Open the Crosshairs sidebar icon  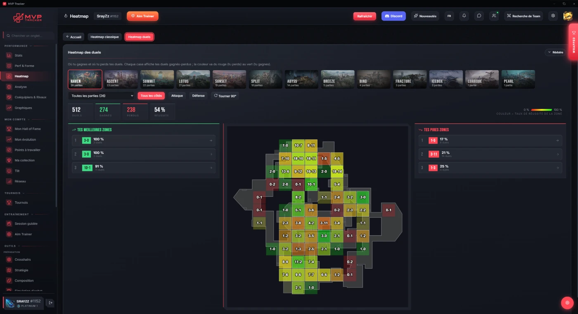point(9,260)
